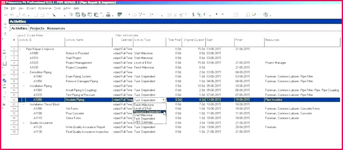Open the Help menu
Screen dimensions: 343x150
point(76,8)
